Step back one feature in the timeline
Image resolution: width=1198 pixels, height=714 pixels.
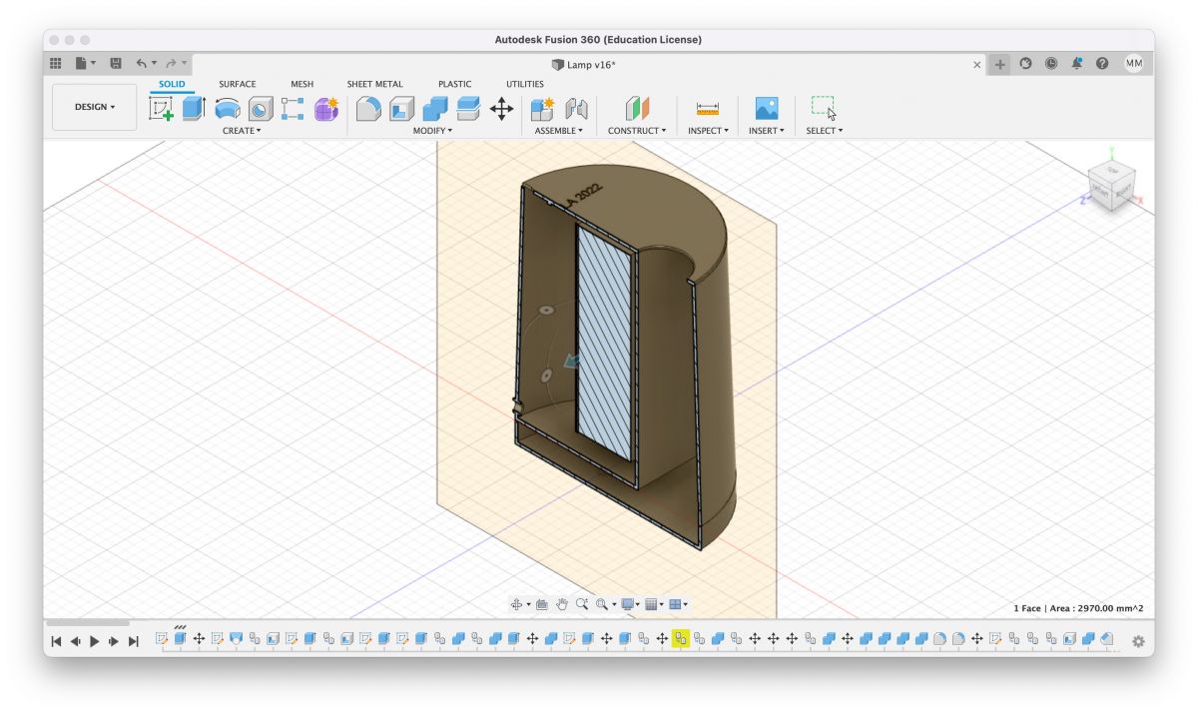(75, 641)
